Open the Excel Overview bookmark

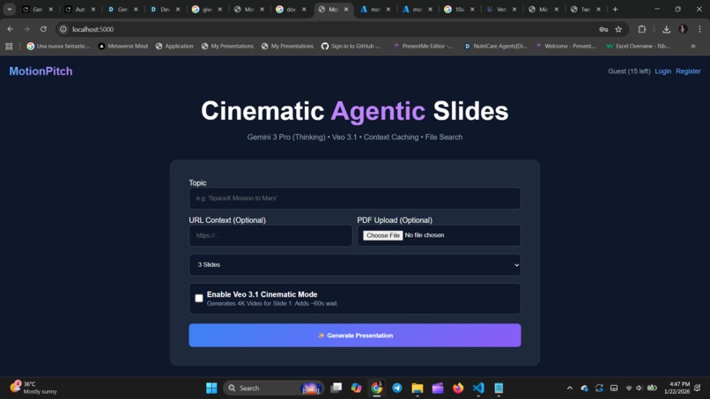point(638,46)
